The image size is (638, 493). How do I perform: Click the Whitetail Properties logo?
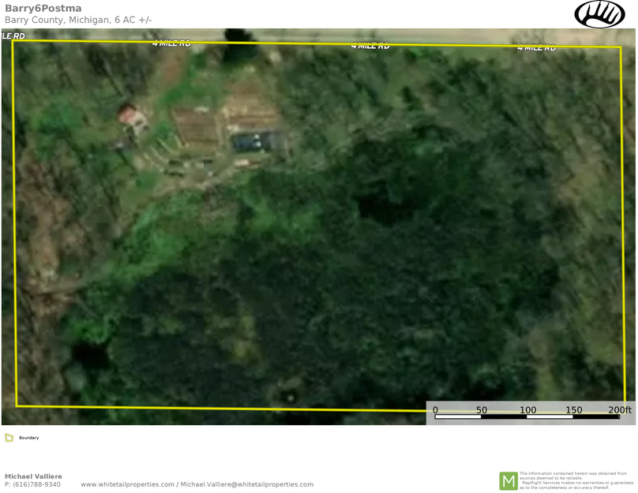point(599,14)
